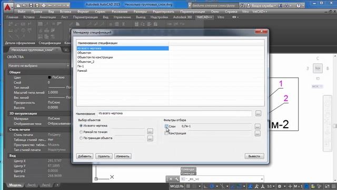Viewport: 337px width, 190px height.
Task: Click the command line input field
Action: (x=221, y=179)
